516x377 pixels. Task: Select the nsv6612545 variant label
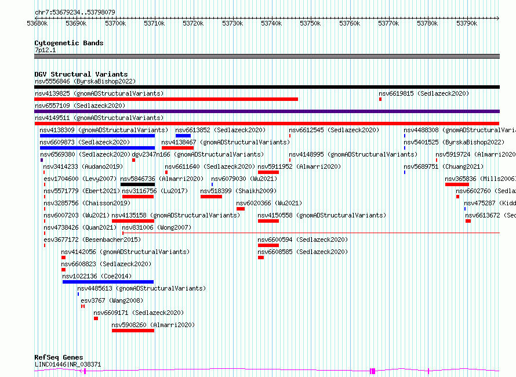pos(334,130)
